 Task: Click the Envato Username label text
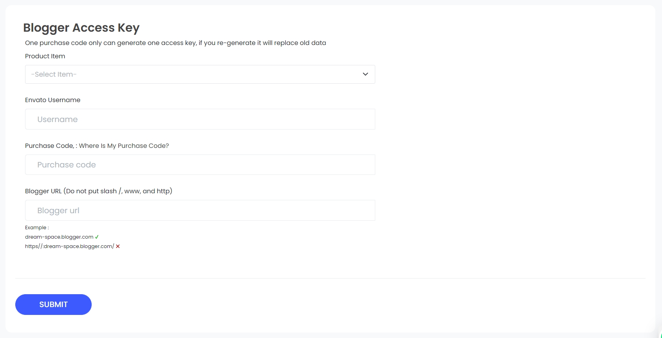52,100
